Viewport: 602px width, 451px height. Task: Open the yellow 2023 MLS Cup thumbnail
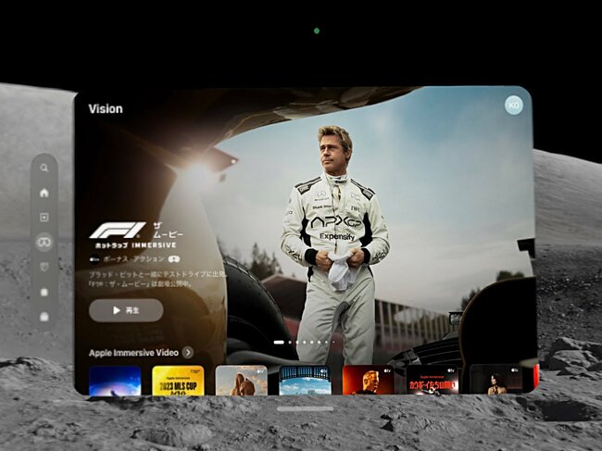[178, 380]
